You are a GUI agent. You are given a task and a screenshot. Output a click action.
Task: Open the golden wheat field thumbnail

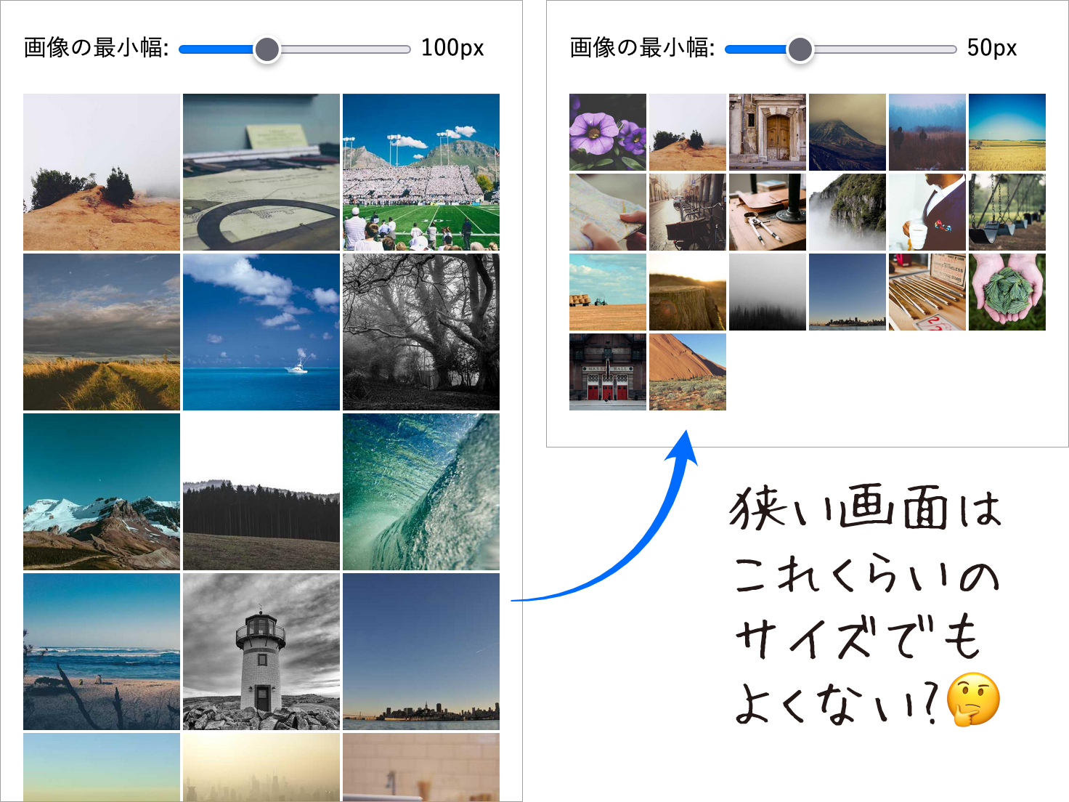pyautogui.click(x=1007, y=132)
